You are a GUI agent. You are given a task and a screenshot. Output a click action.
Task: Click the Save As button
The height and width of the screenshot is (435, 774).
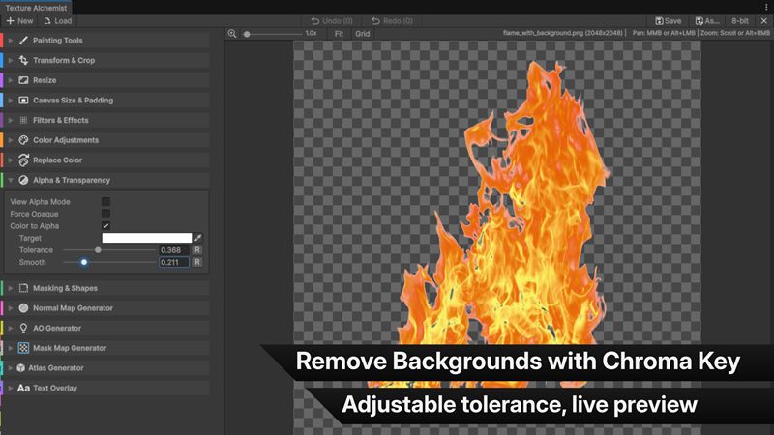point(707,20)
